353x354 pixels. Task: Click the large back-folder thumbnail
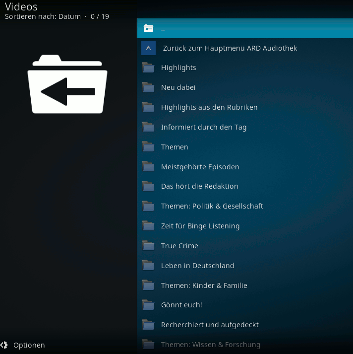[x=67, y=84]
